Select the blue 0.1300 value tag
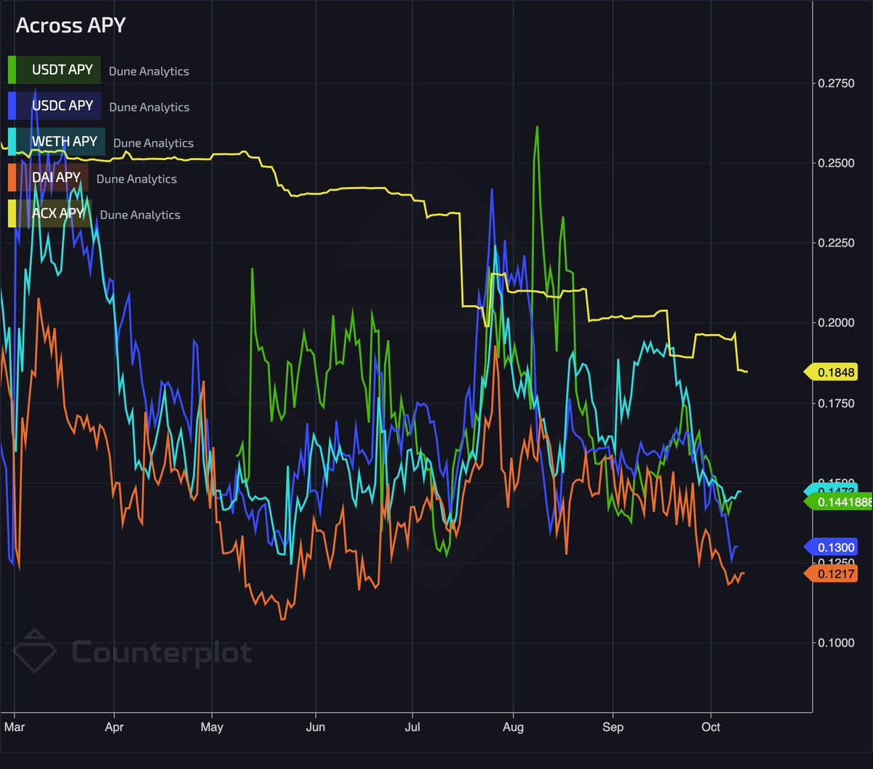 point(831,547)
